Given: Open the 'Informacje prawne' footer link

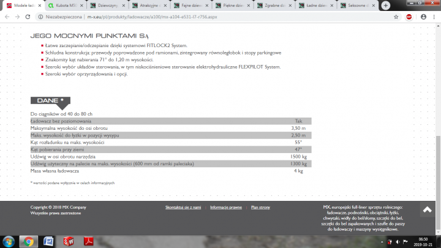Looking at the screenshot, I should tap(226, 208).
